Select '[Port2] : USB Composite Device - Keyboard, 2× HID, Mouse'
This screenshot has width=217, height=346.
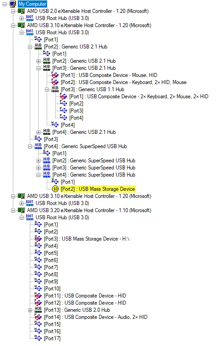(x=124, y=82)
